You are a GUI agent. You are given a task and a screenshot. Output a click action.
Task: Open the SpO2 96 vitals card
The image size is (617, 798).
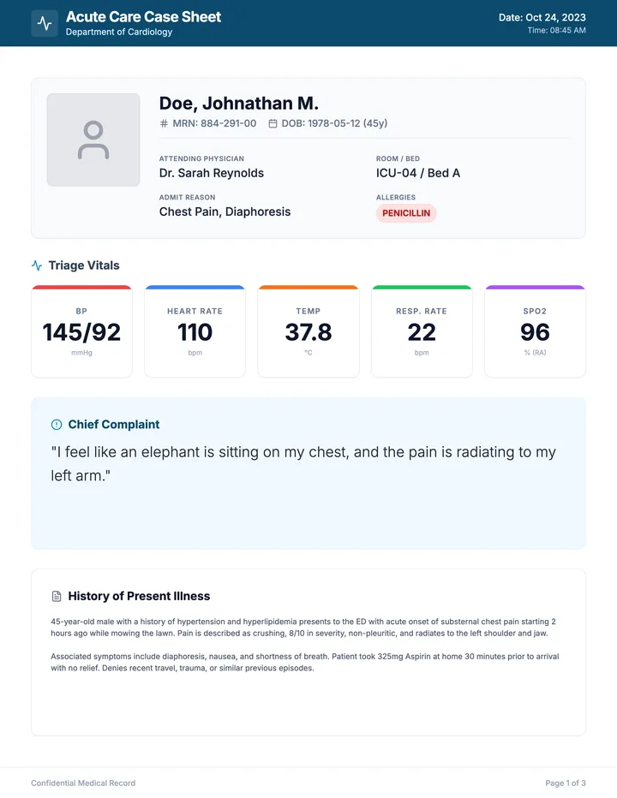pyautogui.click(x=535, y=331)
